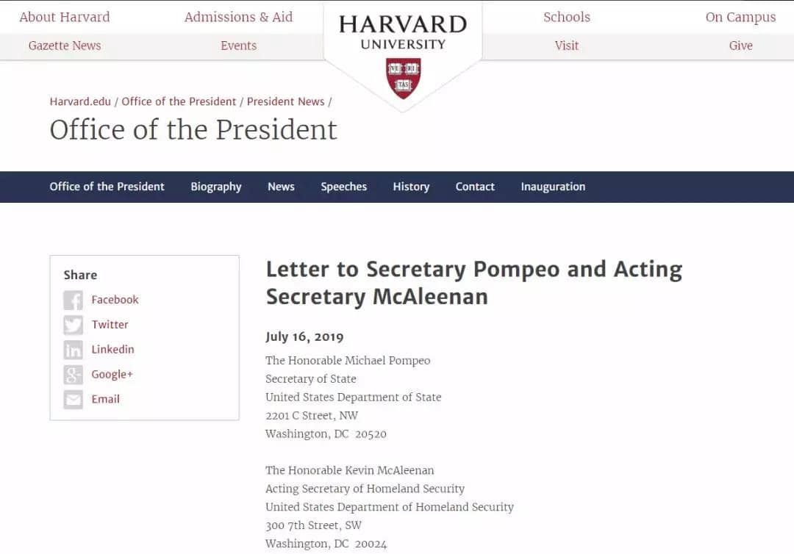Click the President News breadcrumb link

coord(285,101)
